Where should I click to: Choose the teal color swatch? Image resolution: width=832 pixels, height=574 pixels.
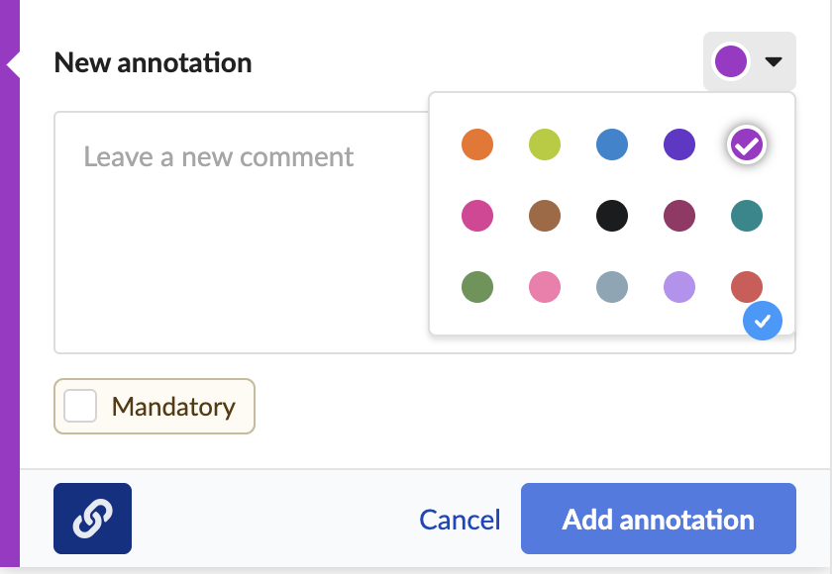tap(747, 216)
